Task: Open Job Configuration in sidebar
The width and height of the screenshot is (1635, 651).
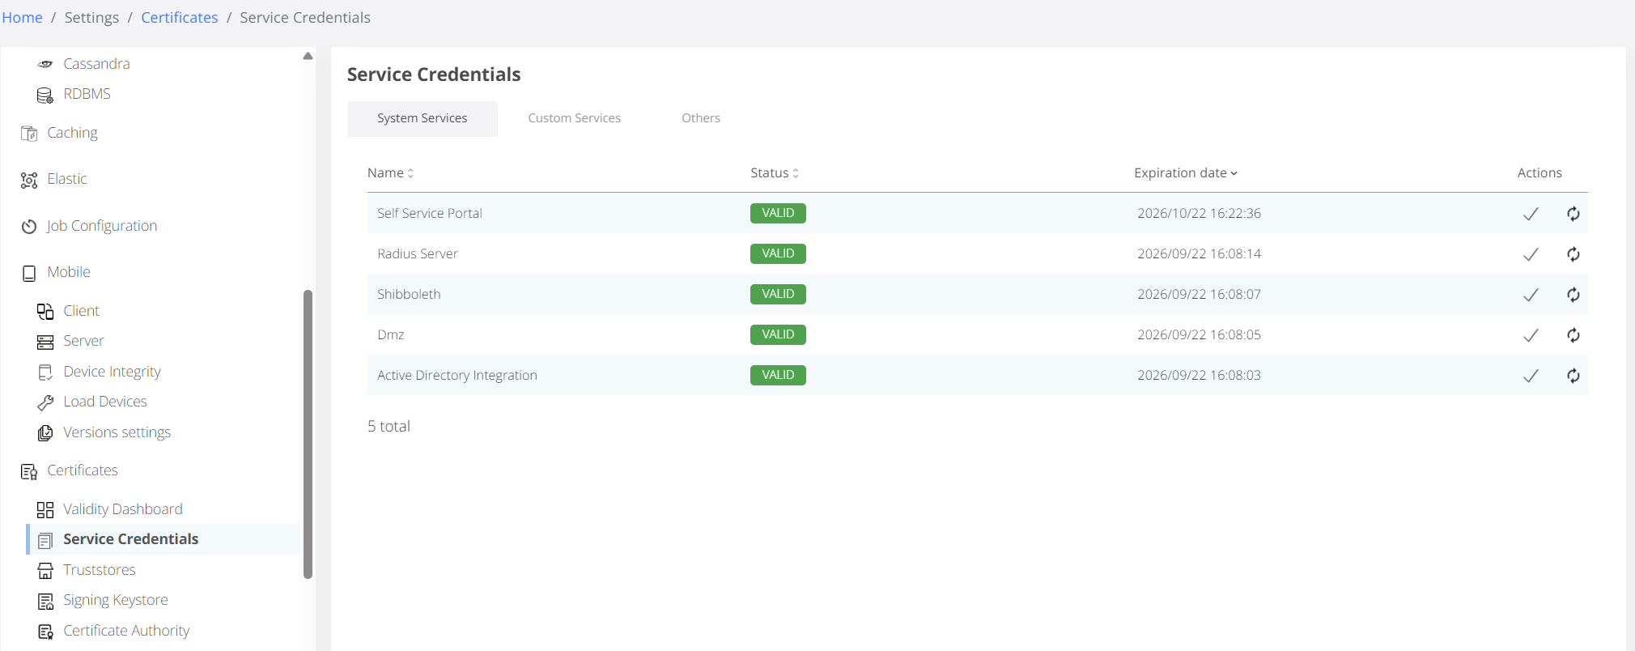Action: 101,226
